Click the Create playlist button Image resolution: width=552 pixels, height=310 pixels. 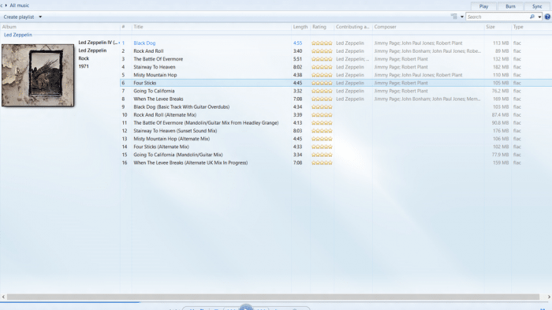click(x=19, y=17)
